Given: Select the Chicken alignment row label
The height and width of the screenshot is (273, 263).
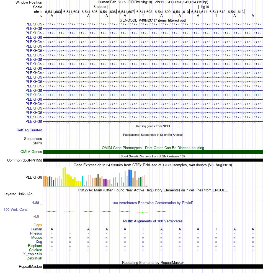Looking at the screenshot, I should tap(35, 250).
